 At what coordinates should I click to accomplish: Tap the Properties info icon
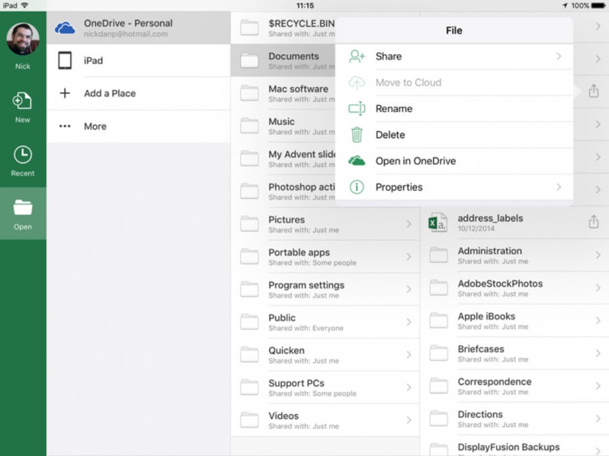tap(357, 187)
